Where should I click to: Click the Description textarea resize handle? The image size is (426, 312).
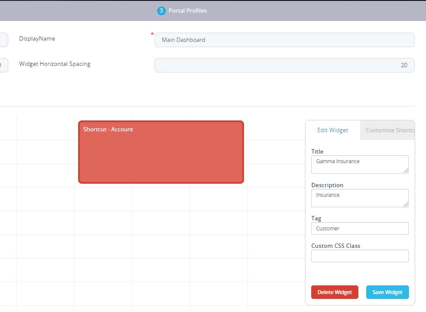(406, 205)
